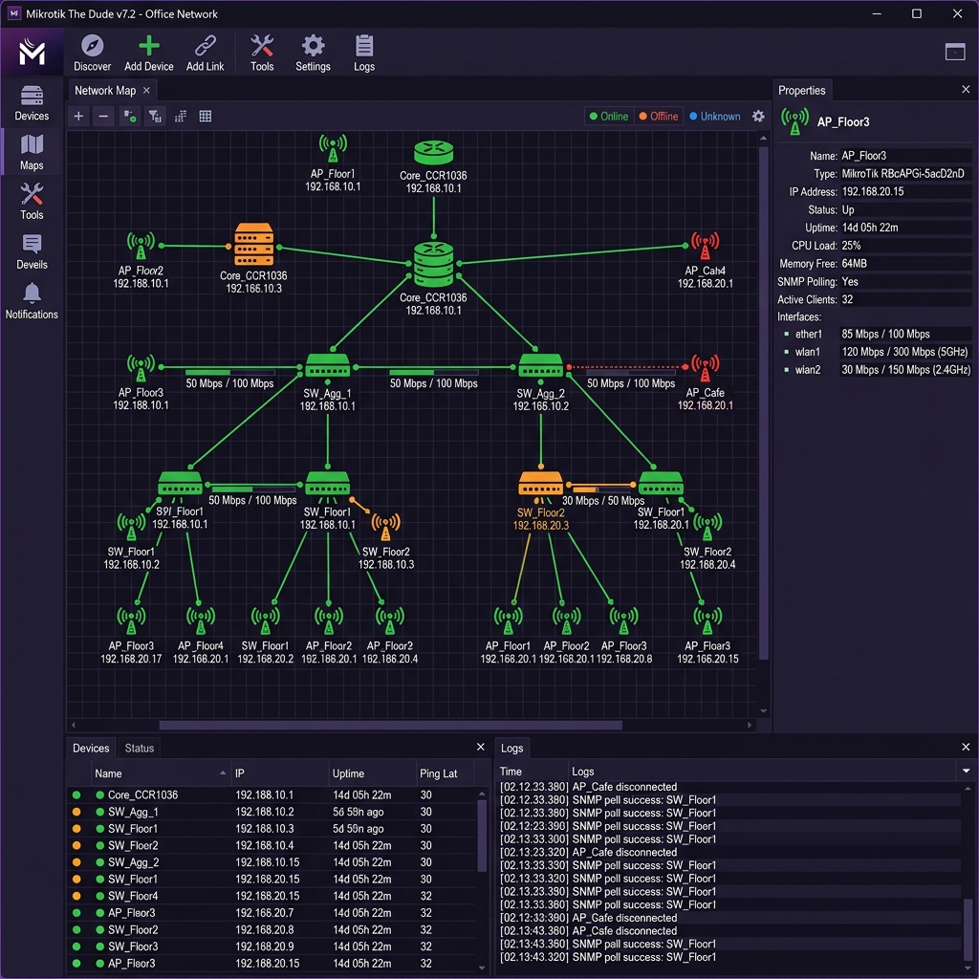Screen dimensions: 979x979
Task: Open Logs clipboard in top toolbar
Action: pyautogui.click(x=364, y=54)
